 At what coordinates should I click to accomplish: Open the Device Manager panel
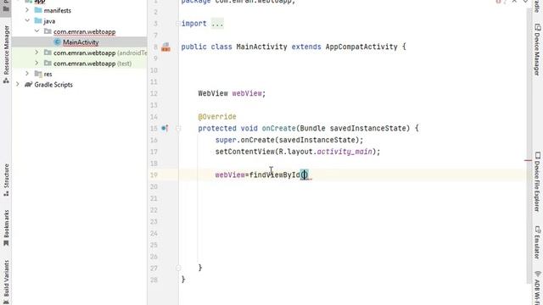537,50
